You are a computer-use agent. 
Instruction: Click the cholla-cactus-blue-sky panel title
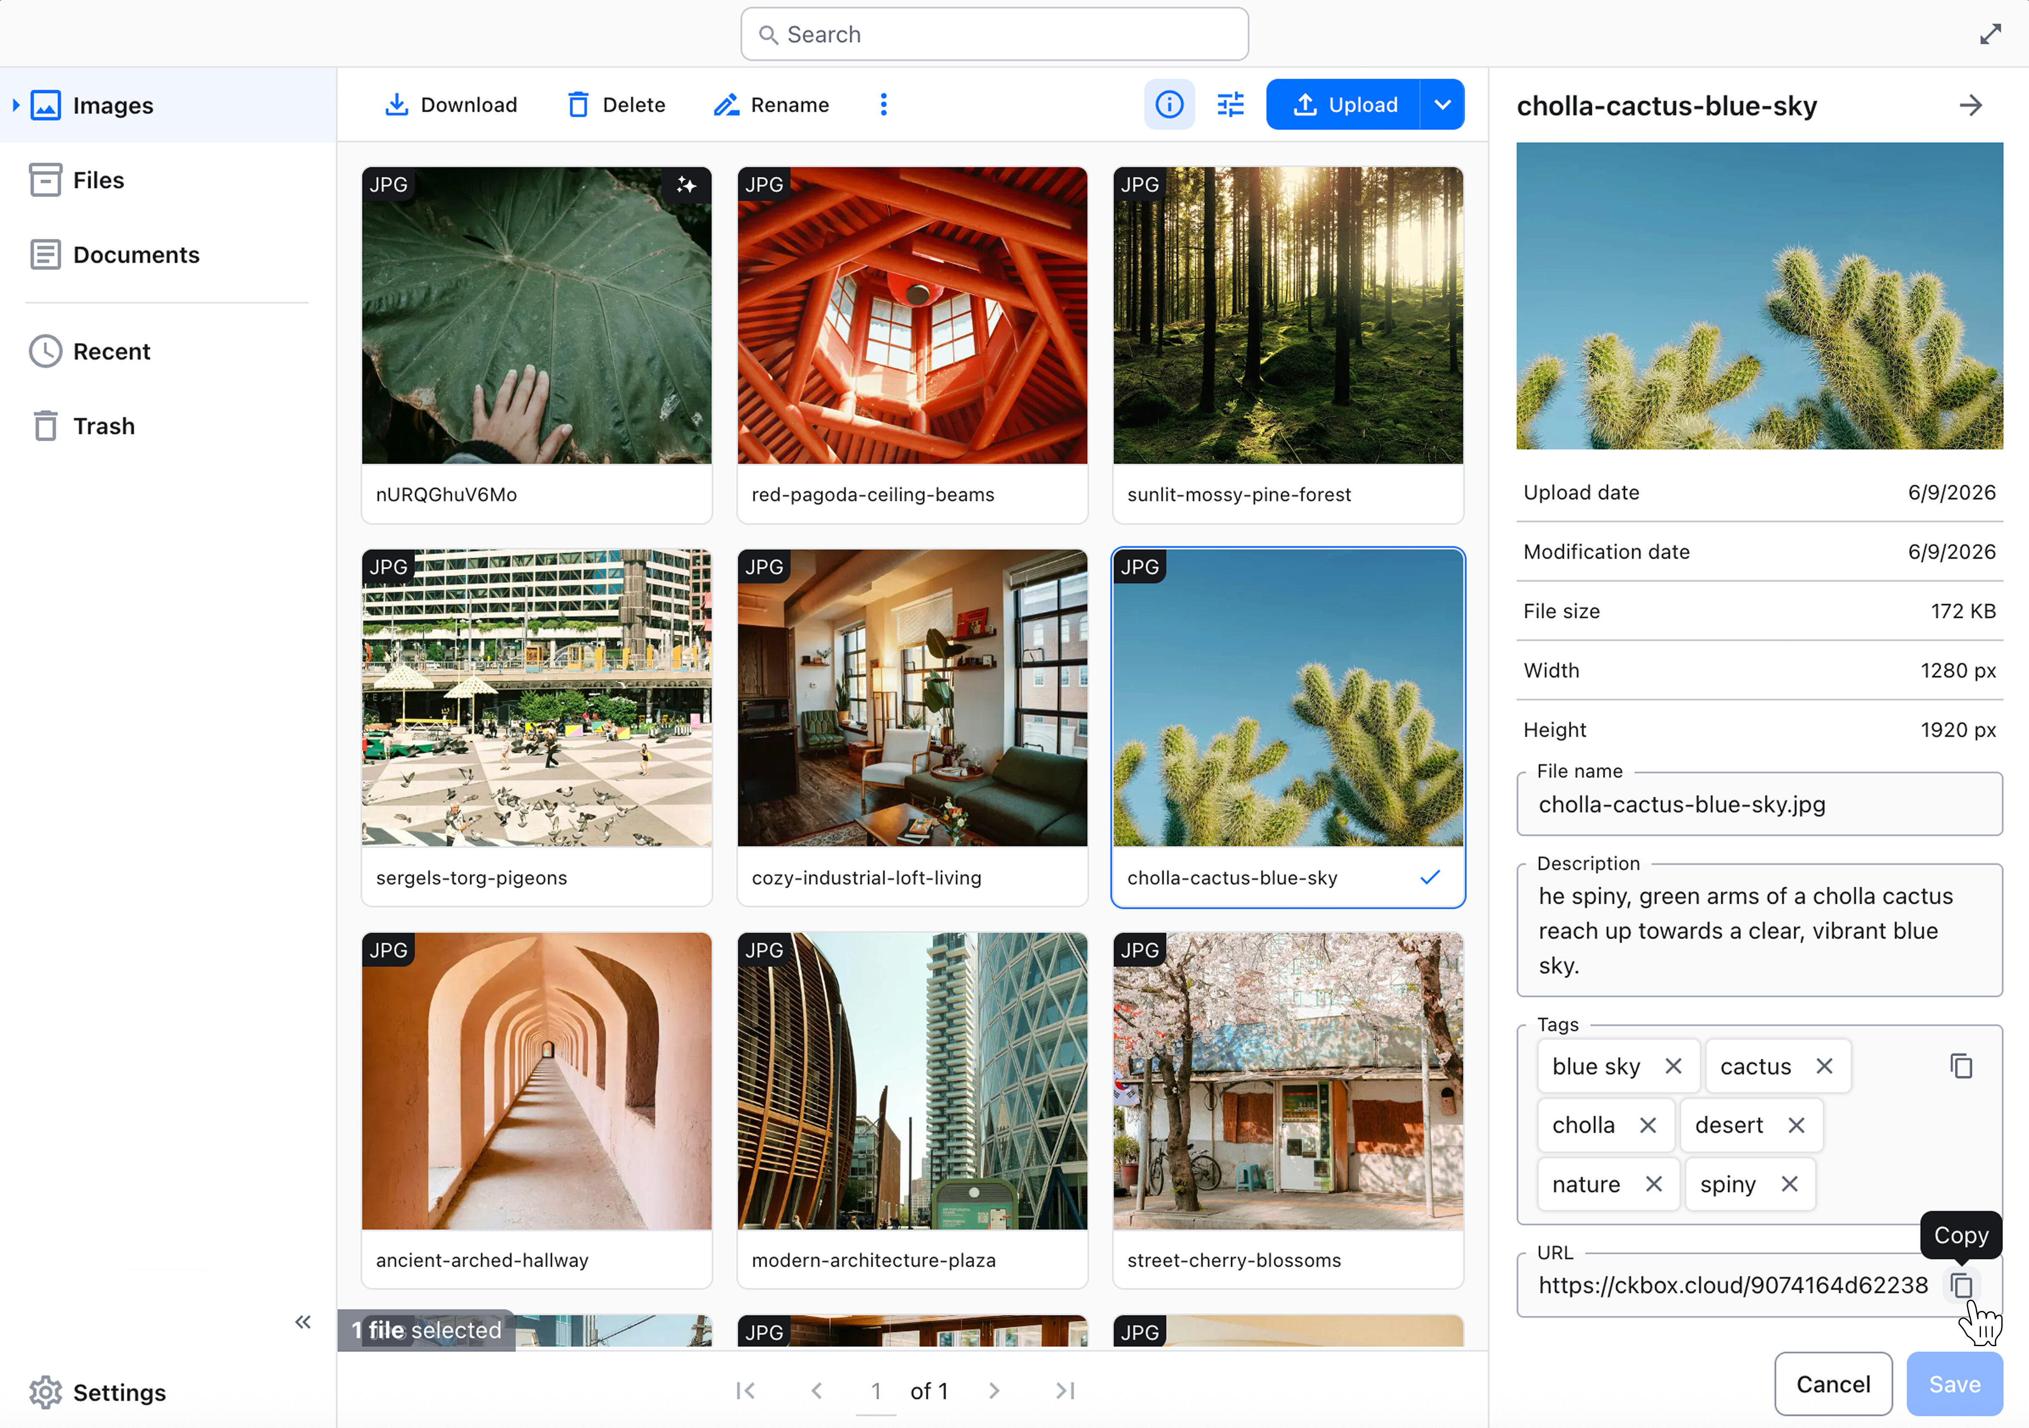(1667, 106)
